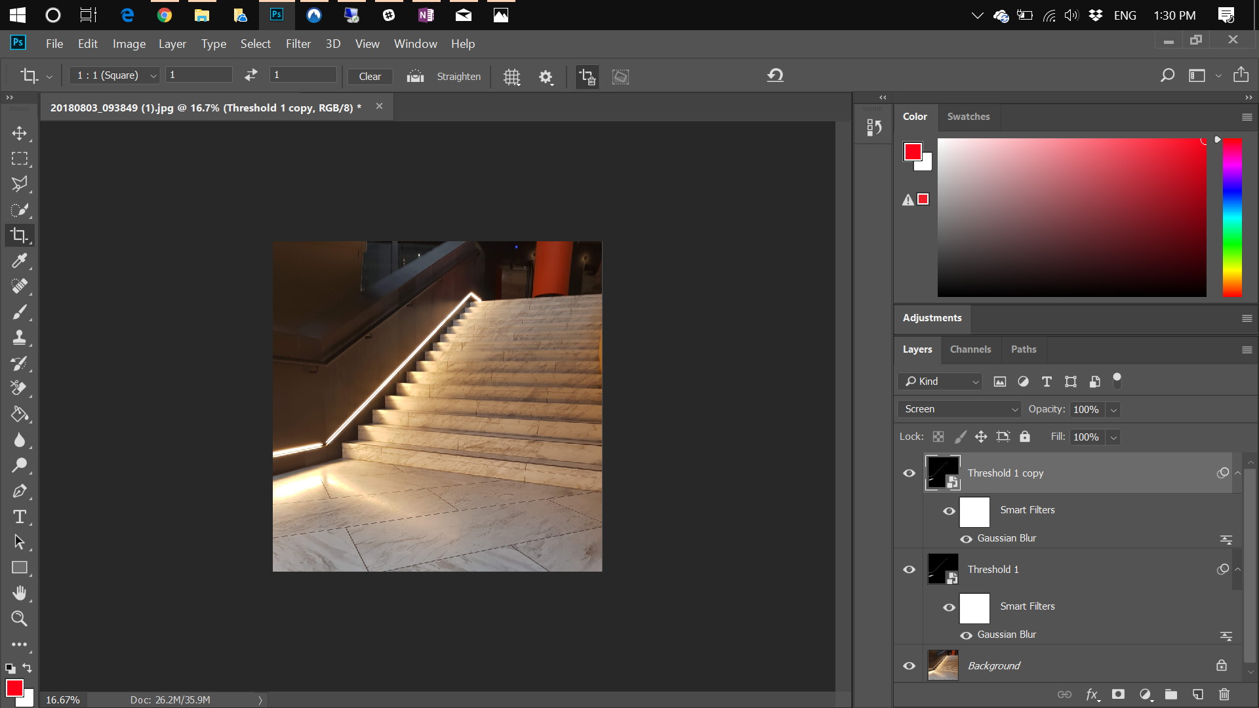This screenshot has height=708, width=1259.
Task: Open Photoshop from the taskbar
Action: tap(276, 14)
